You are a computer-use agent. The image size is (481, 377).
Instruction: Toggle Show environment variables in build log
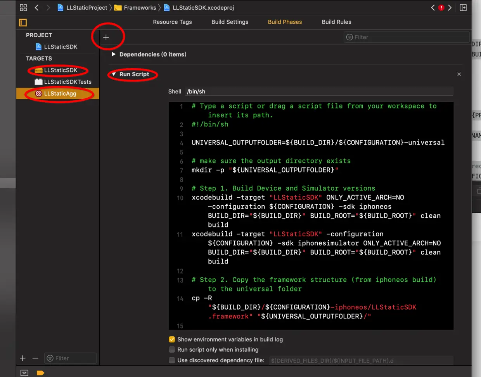(172, 339)
